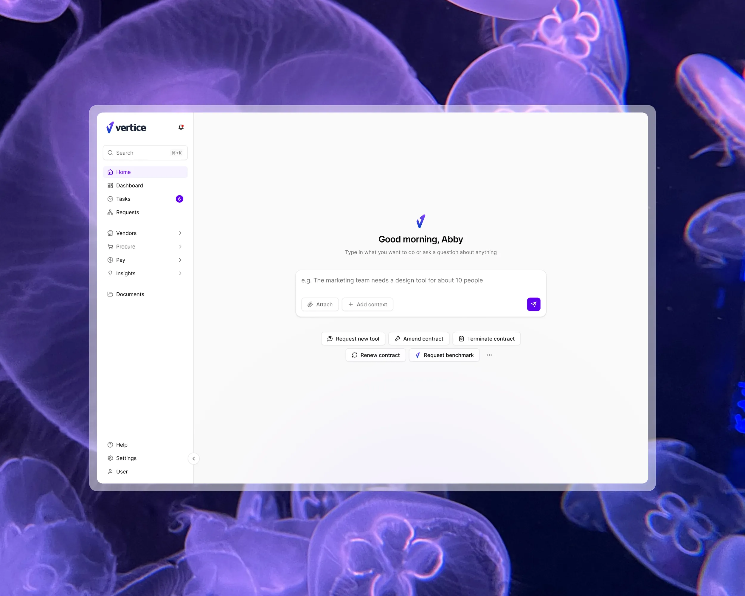Click the Documents folder icon
This screenshot has width=745, height=596.
tap(110, 294)
